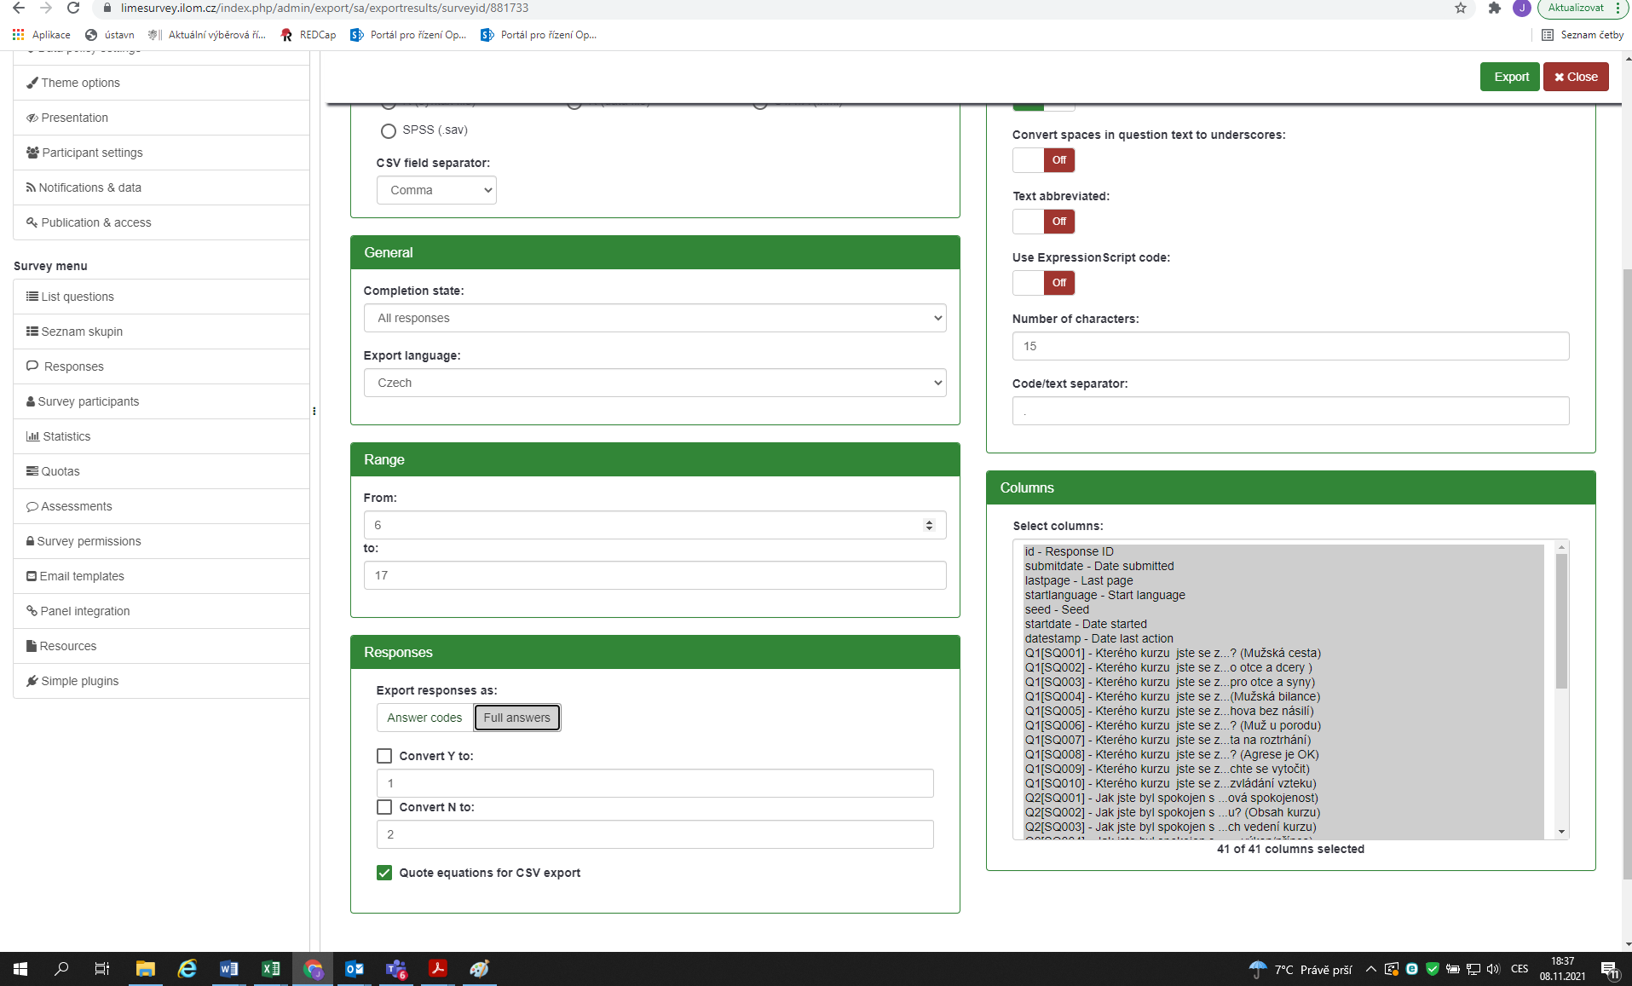The height and width of the screenshot is (986, 1632).
Task: Click the Survey permissions lock icon
Action: coord(31,541)
